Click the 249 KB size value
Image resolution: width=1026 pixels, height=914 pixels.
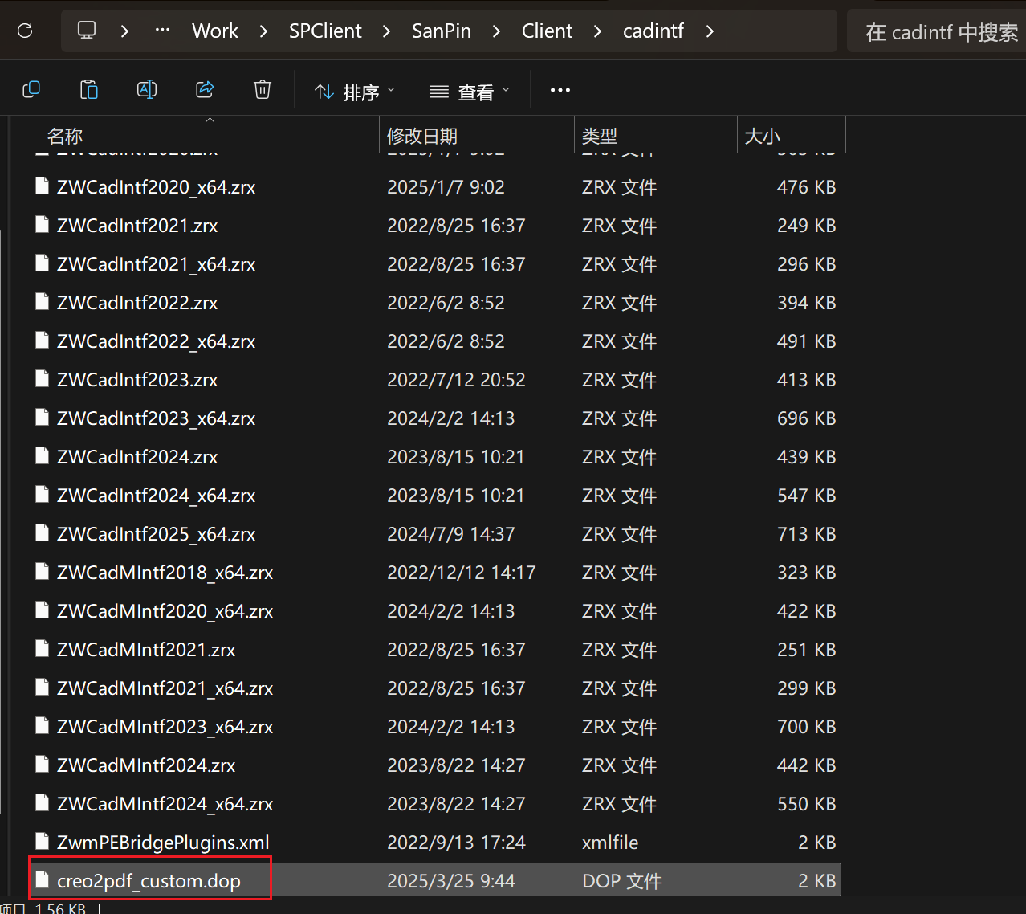(806, 225)
